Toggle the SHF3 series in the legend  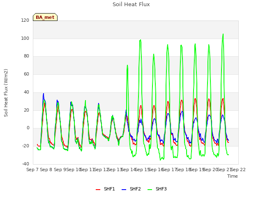click(x=157, y=189)
